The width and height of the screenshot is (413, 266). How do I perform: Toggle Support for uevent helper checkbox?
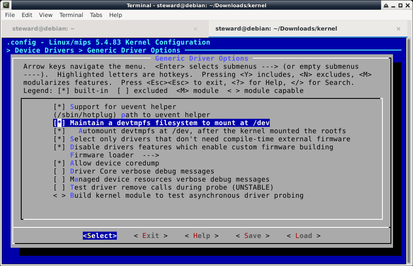tap(59, 107)
